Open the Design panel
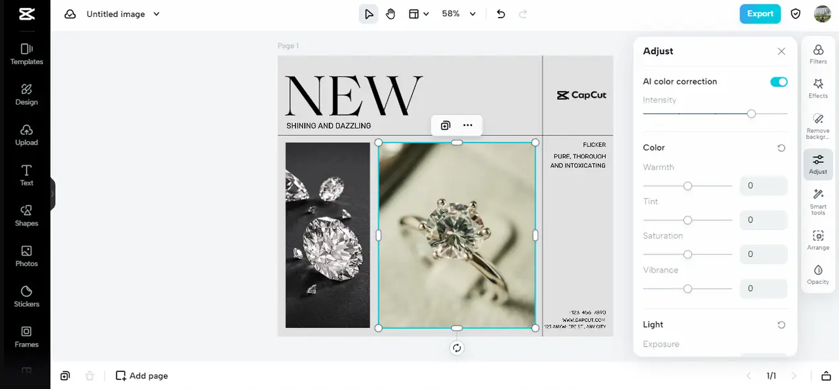Image resolution: width=839 pixels, height=389 pixels. click(26, 95)
